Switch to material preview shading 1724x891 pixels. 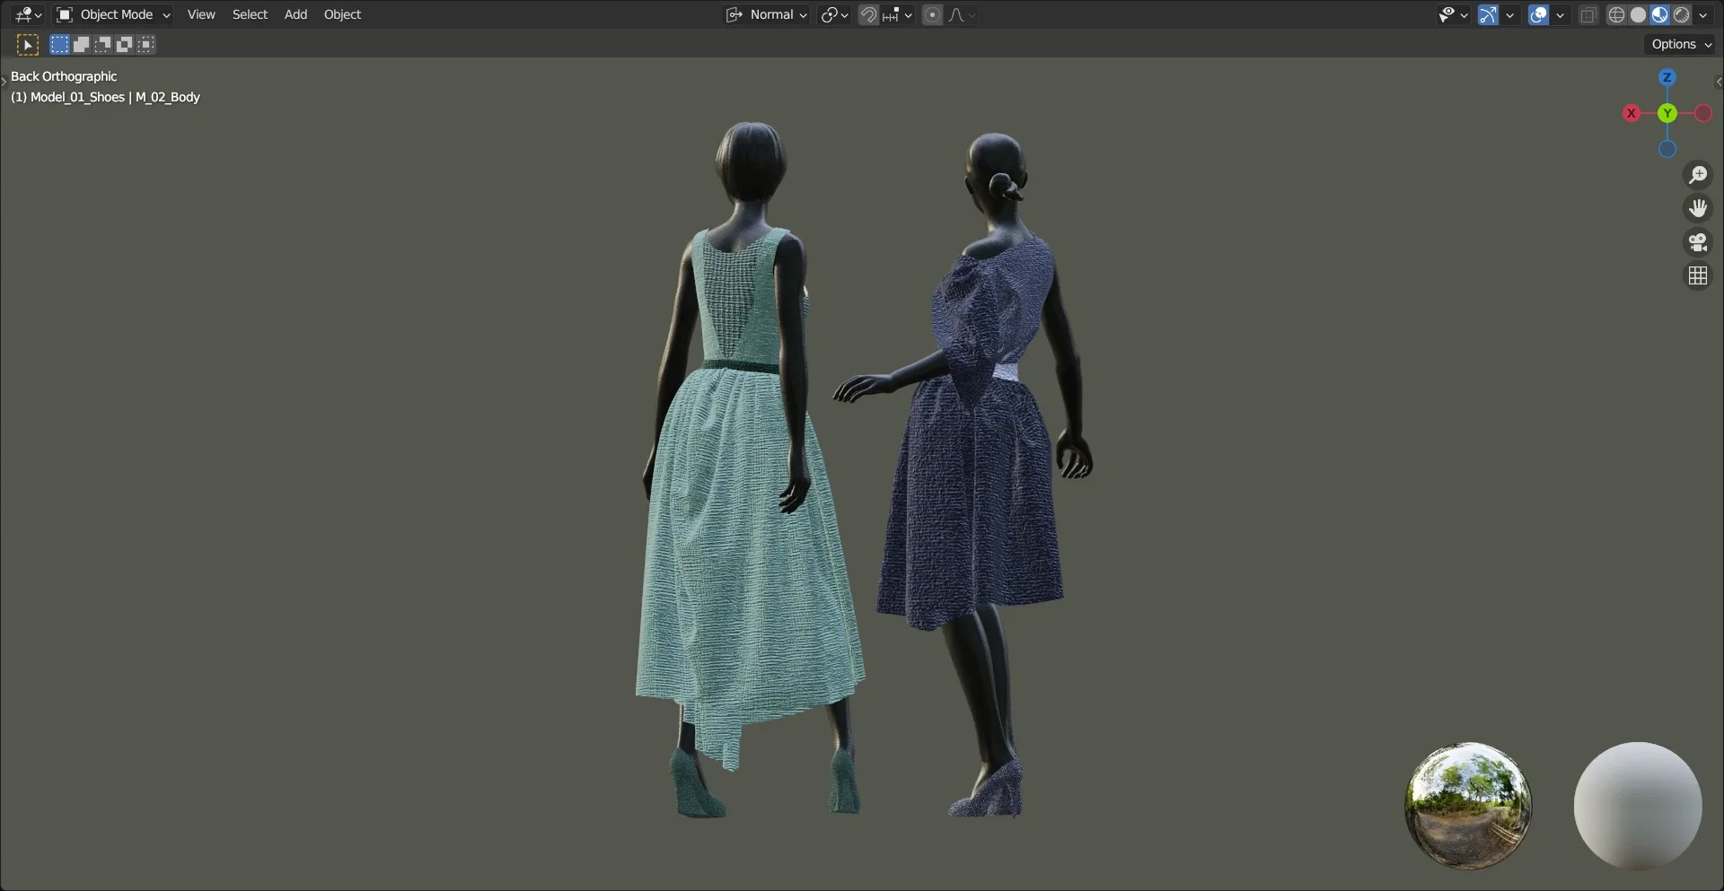(x=1659, y=14)
